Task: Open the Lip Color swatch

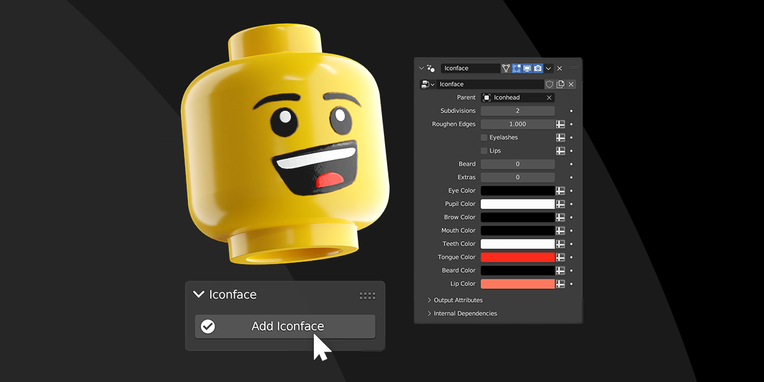Action: [517, 284]
